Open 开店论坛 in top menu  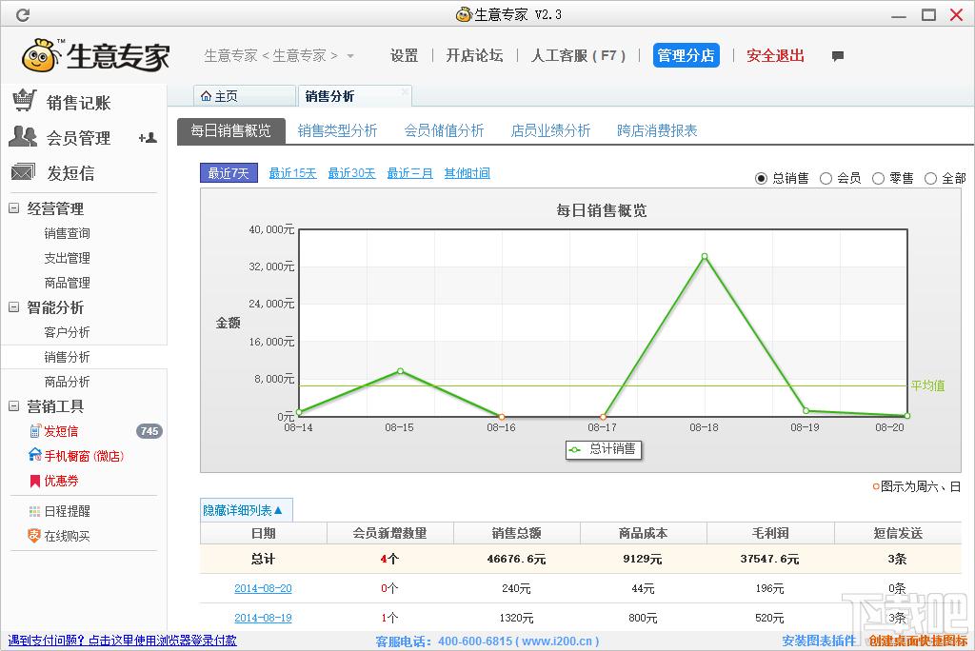474,55
